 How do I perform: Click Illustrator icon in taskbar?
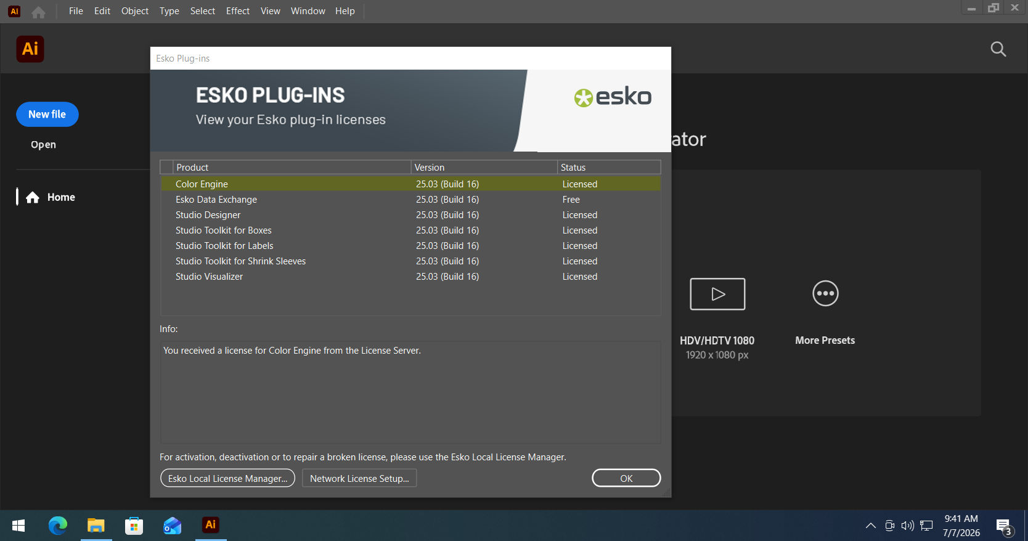[211, 525]
